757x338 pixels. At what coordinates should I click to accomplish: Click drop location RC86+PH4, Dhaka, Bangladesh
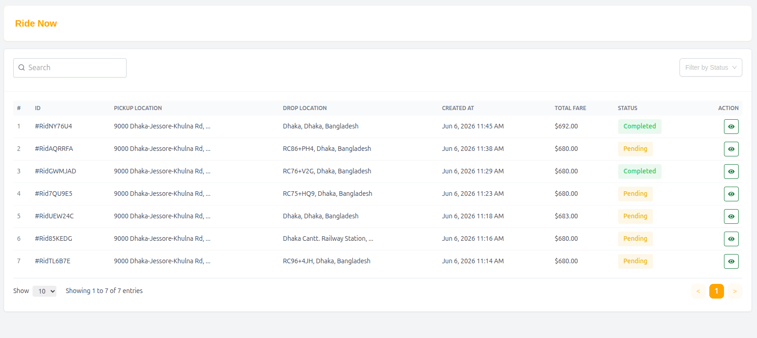[x=327, y=149]
